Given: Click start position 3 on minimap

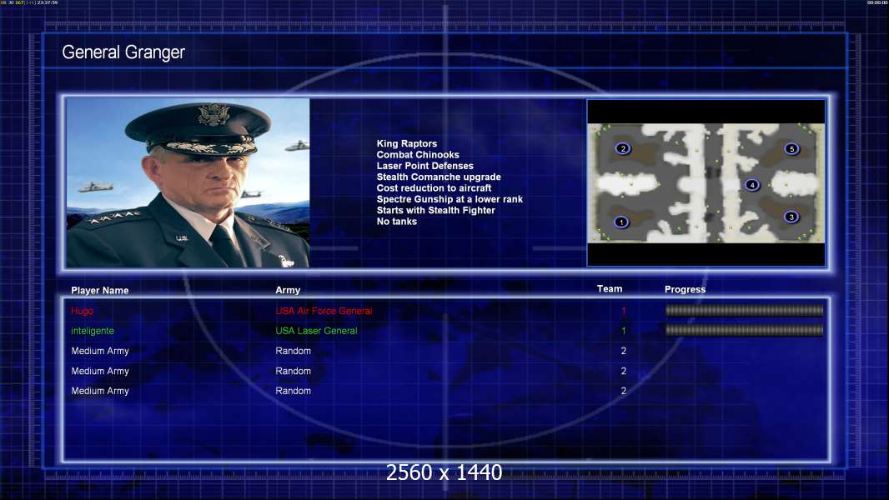Looking at the screenshot, I should coord(791,217).
